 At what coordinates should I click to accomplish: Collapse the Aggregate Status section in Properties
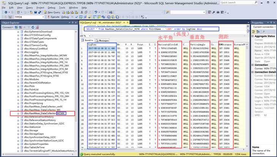[252, 36]
